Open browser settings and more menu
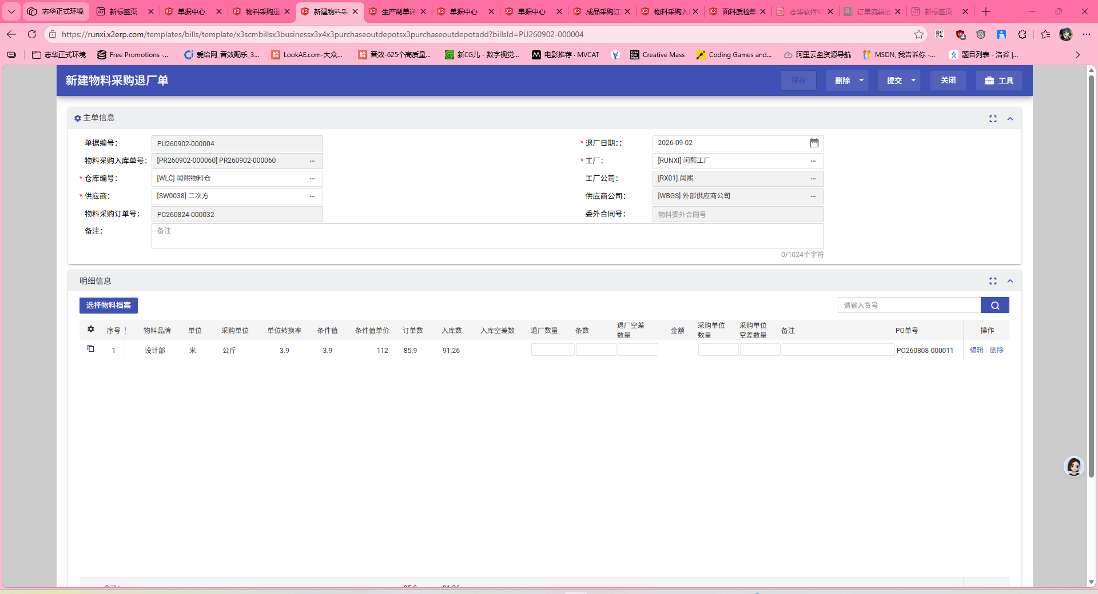 (x=1087, y=34)
